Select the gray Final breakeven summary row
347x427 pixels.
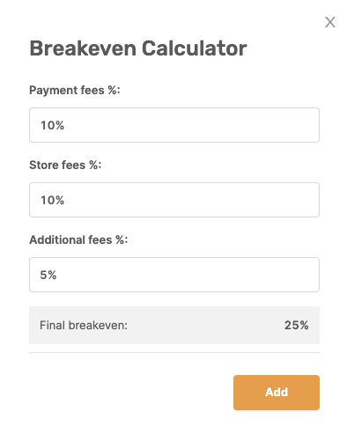point(174,325)
